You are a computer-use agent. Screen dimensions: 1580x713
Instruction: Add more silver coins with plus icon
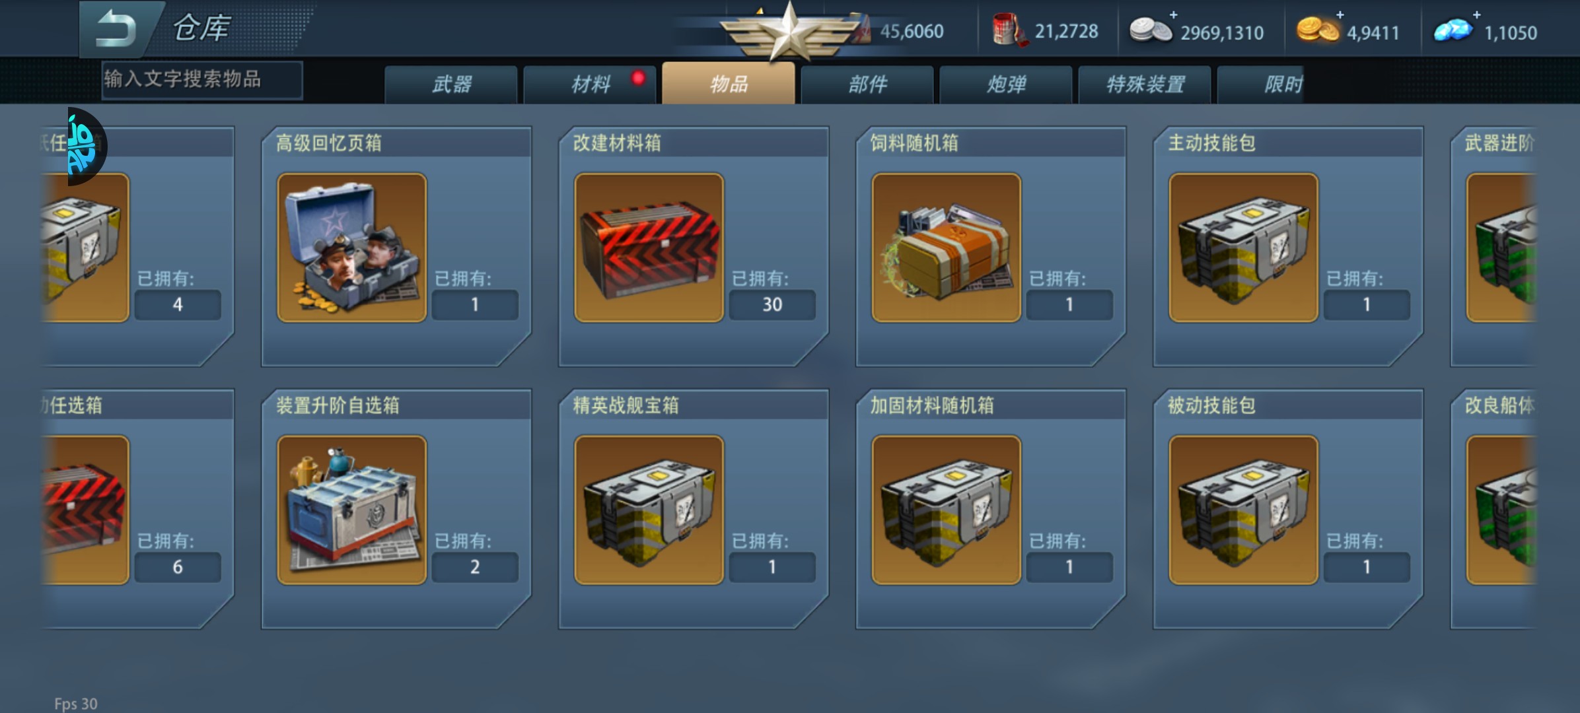coord(1173,15)
